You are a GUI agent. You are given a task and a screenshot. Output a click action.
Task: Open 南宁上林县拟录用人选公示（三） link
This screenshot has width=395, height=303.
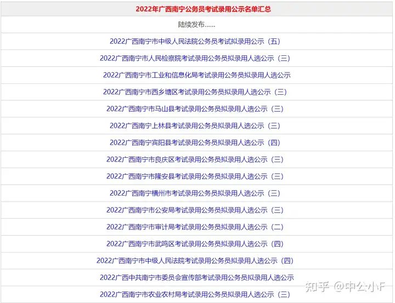coord(195,125)
